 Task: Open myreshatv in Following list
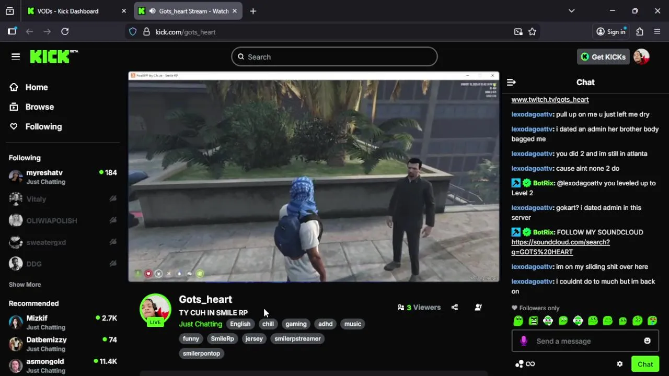63,177
